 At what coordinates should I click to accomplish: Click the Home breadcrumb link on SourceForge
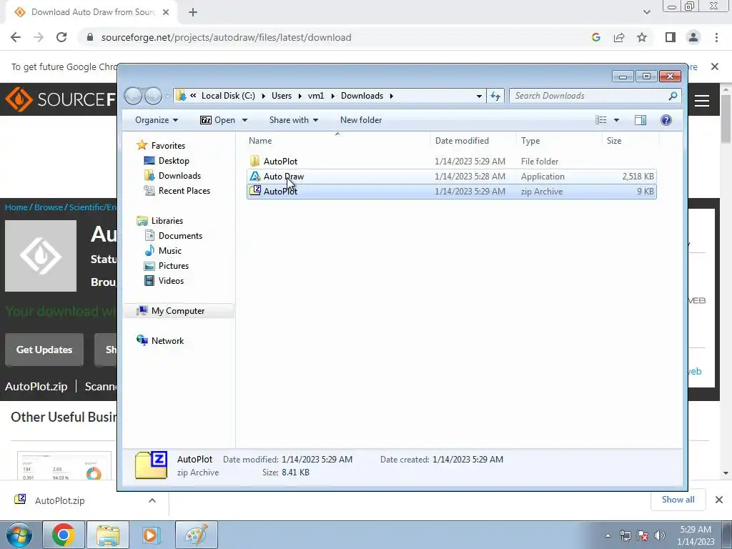pos(16,207)
